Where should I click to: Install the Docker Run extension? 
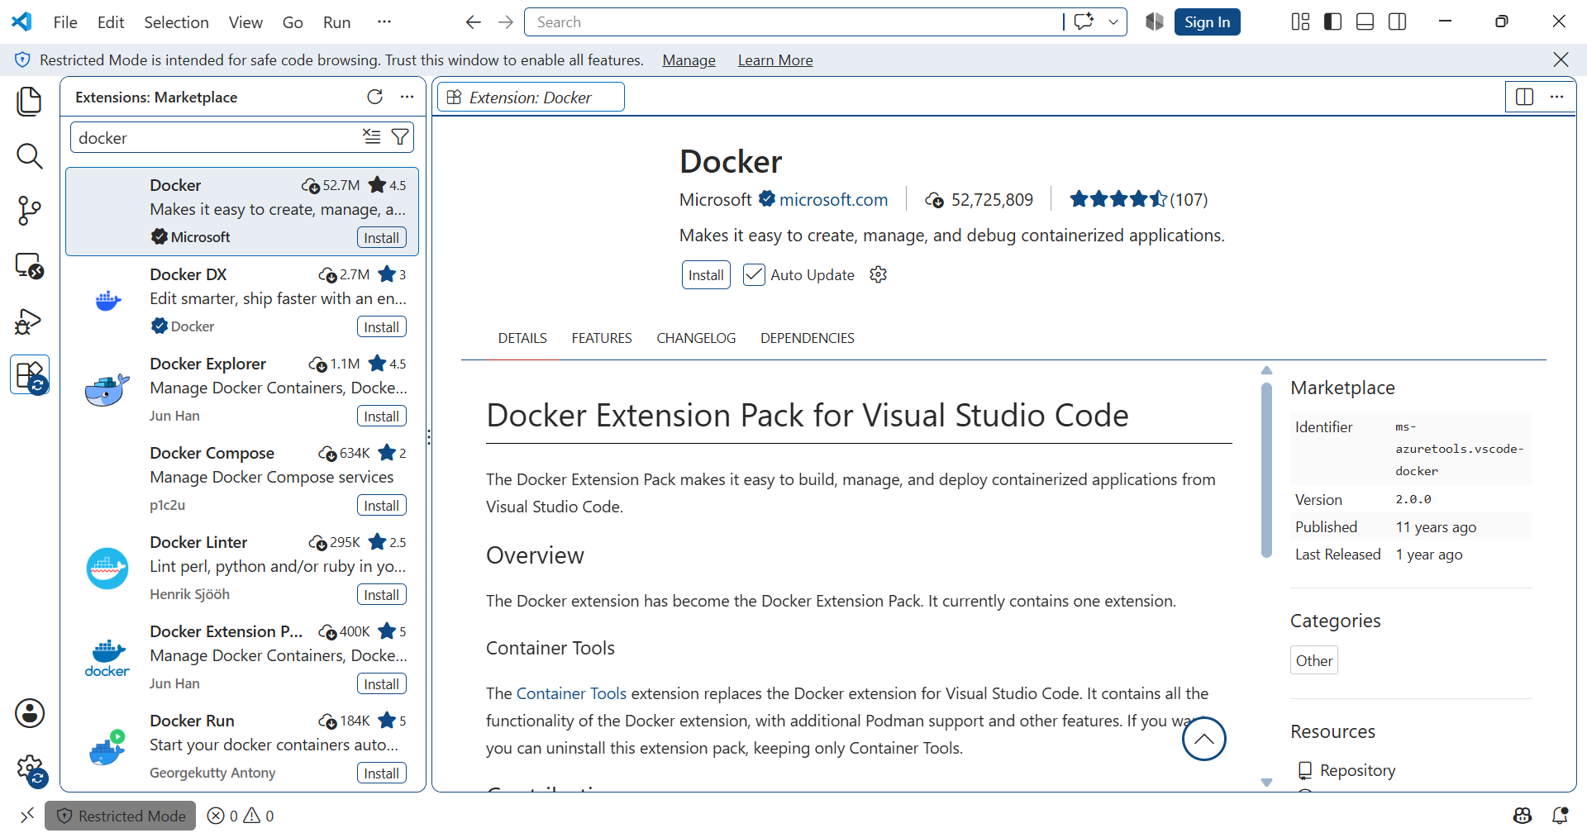click(382, 773)
